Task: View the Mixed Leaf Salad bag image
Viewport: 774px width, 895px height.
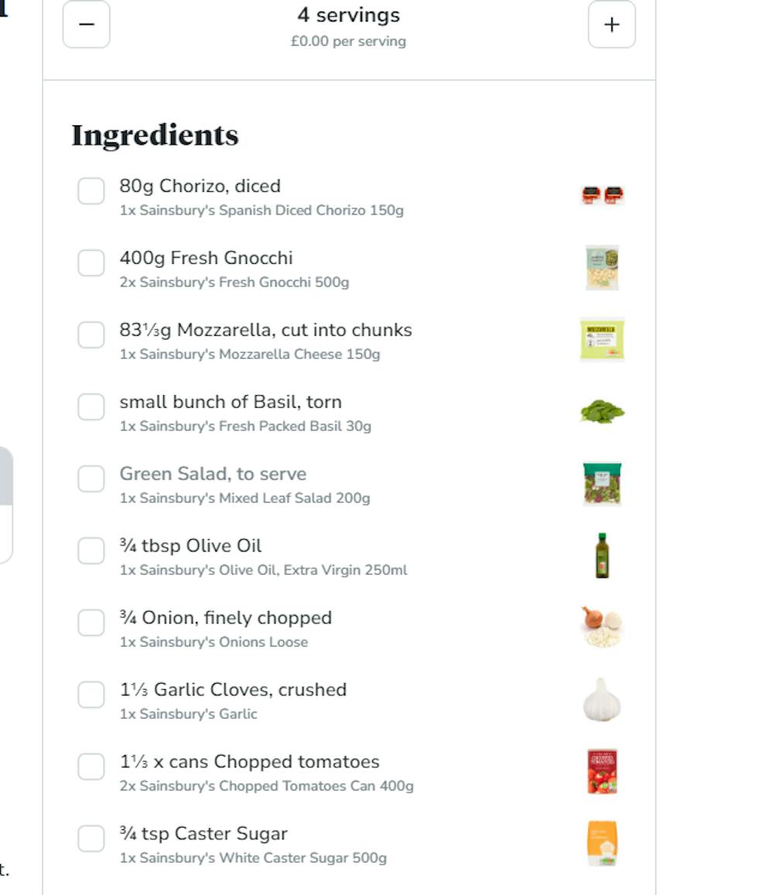Action: (602, 483)
